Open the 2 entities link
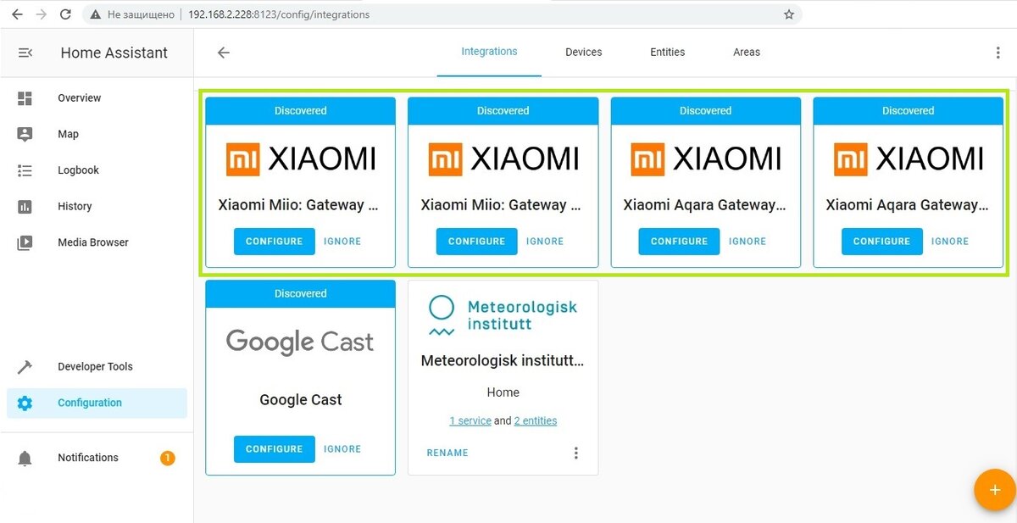This screenshot has width=1017, height=523. [536, 420]
